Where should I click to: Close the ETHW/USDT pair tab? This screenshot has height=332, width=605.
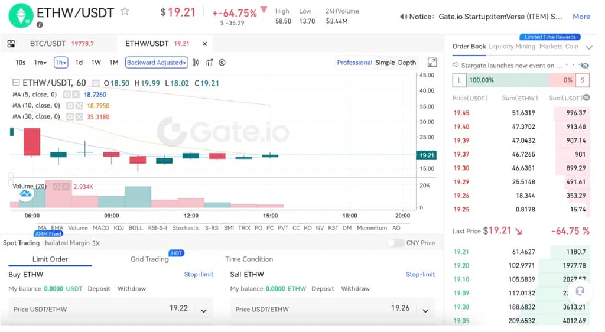pyautogui.click(x=205, y=44)
